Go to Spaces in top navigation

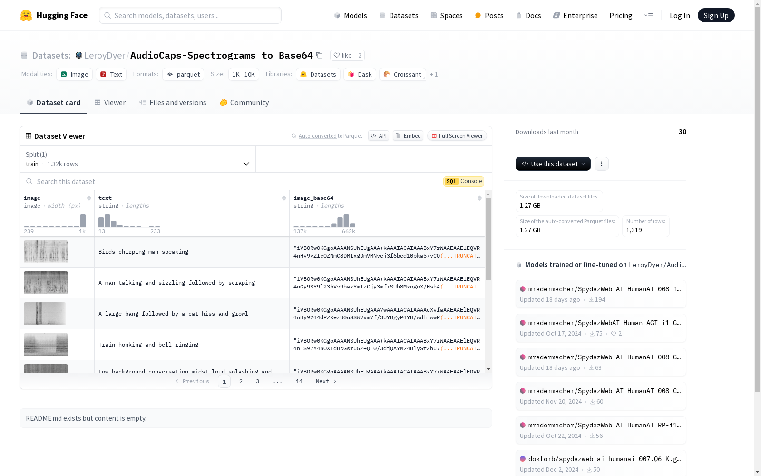tap(447, 15)
